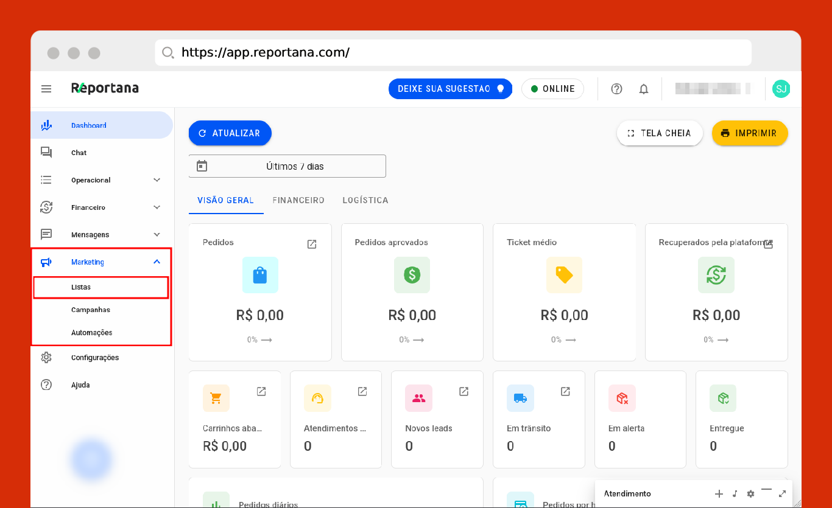Click the Atendimento panel plus icon
The height and width of the screenshot is (508, 832).
719,493
